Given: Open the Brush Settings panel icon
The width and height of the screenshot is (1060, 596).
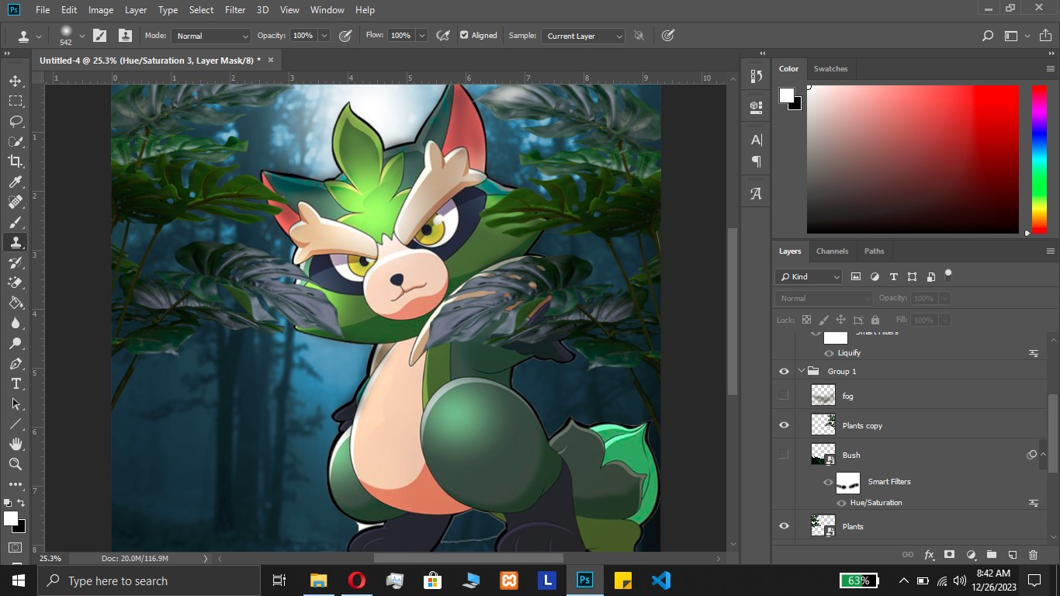Looking at the screenshot, I should 100,36.
